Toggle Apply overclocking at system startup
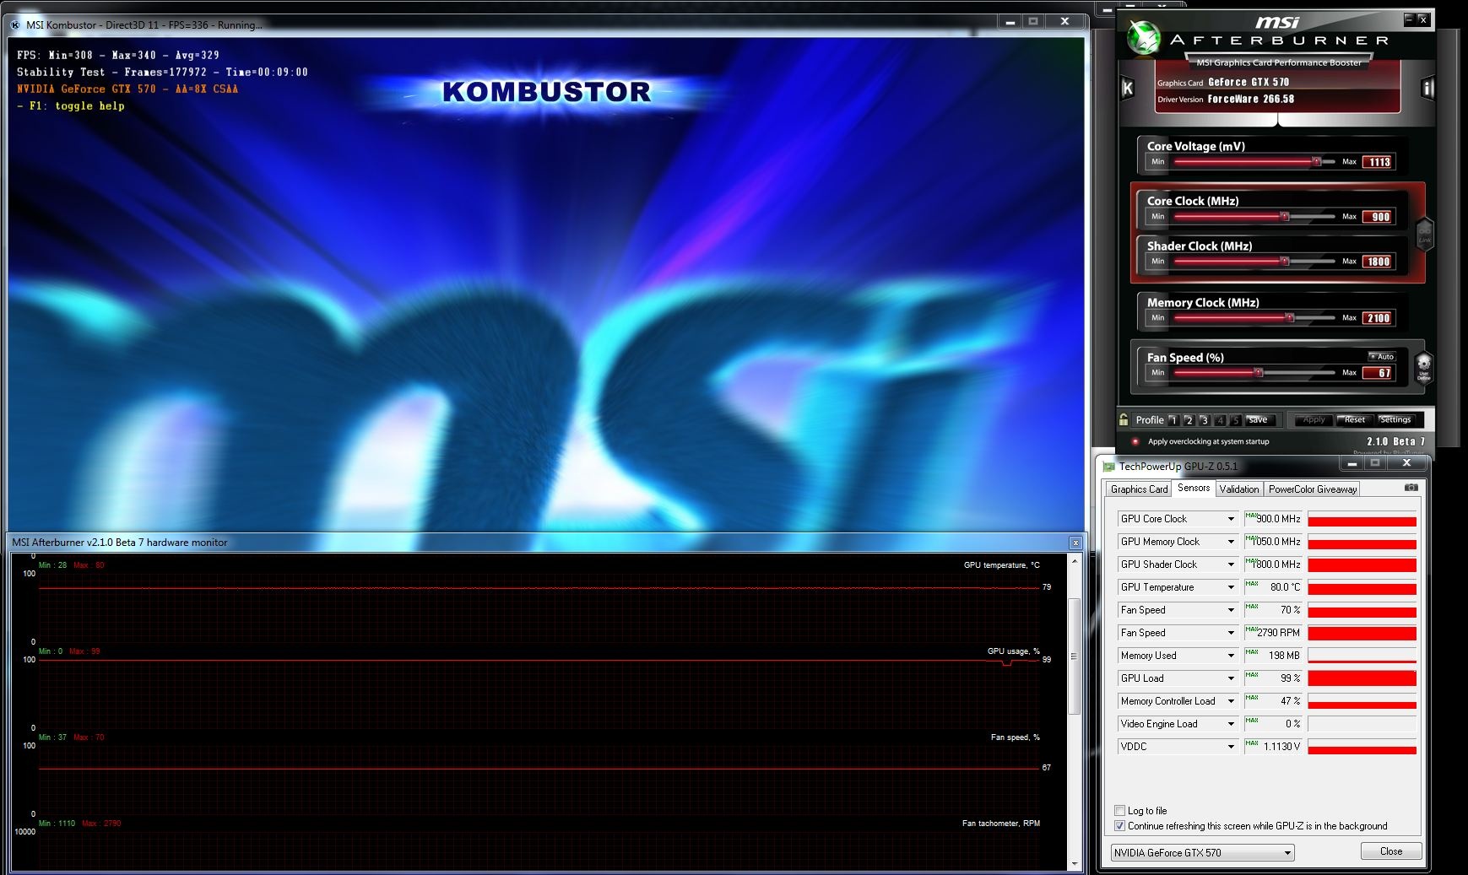Image resolution: width=1468 pixels, height=875 pixels. (1135, 441)
